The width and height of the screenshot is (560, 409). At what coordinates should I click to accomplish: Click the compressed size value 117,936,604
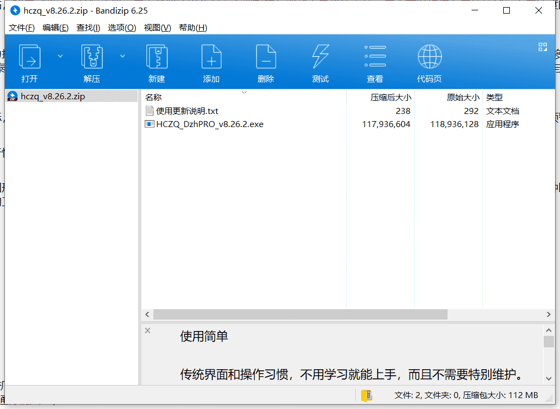point(386,124)
